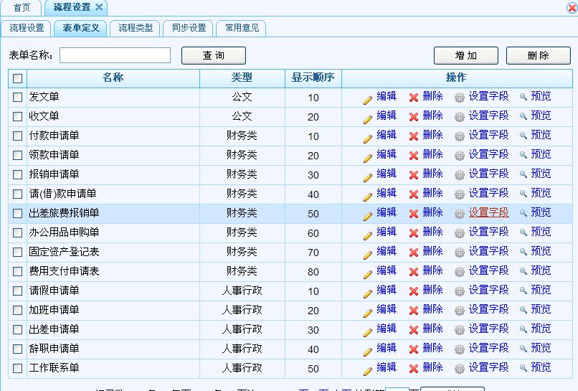Go to the 首页 tab

coord(22,7)
